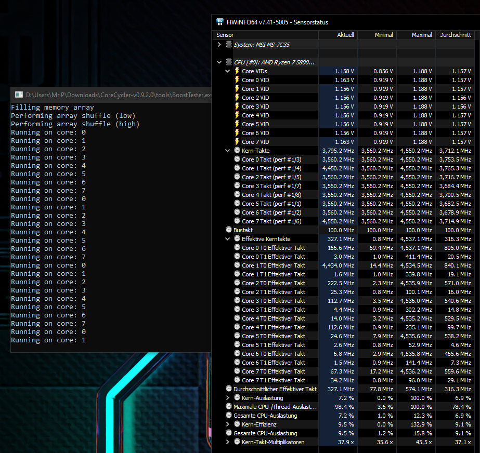This screenshot has width=480, height=453.
Task: Click the clock icon for Effektive Kerntakte
Action: pyautogui.click(x=237, y=238)
